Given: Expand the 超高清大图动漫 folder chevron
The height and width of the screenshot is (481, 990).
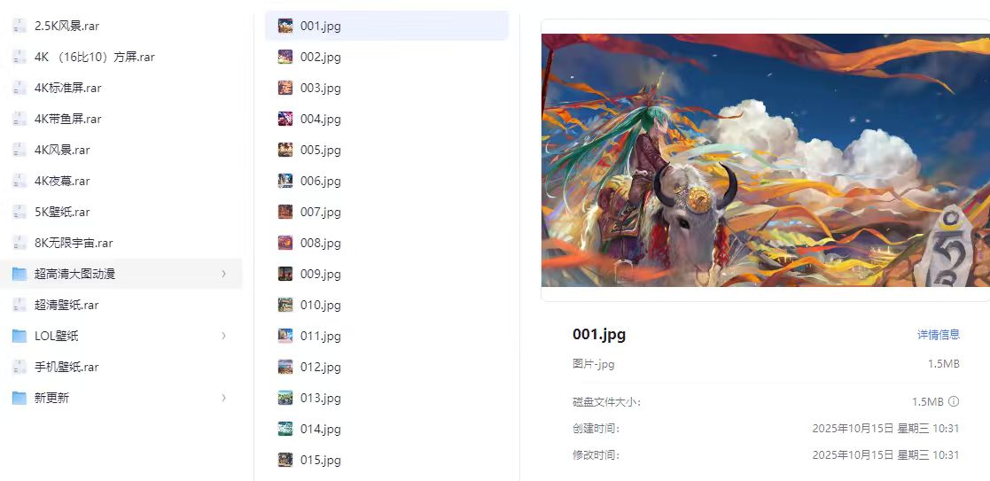Looking at the screenshot, I should point(223,274).
